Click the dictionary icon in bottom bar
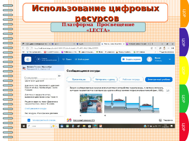Viewport: 189px width, 141px height. point(29,120)
